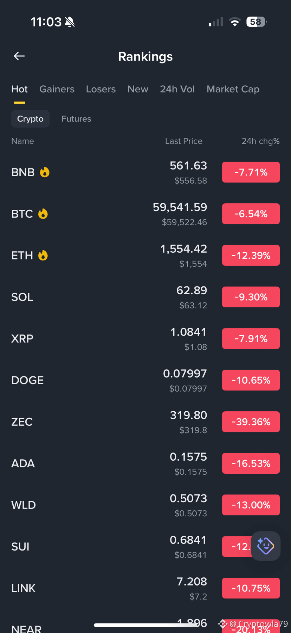Sort by Last Price column header
The height and width of the screenshot is (633, 291).
[184, 141]
